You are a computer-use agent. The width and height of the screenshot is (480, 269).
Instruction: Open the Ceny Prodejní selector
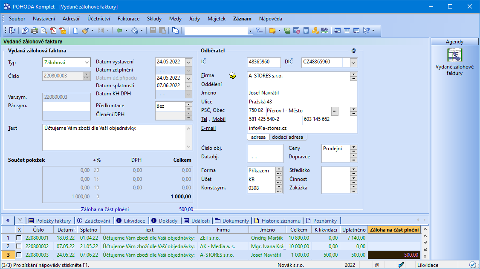(x=353, y=149)
